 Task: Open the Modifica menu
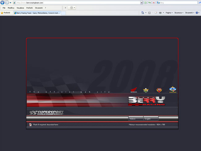pyautogui.click(x=11, y=8)
